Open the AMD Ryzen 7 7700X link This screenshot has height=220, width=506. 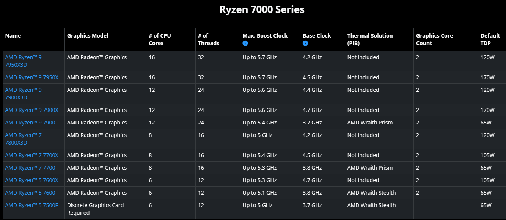point(31,155)
